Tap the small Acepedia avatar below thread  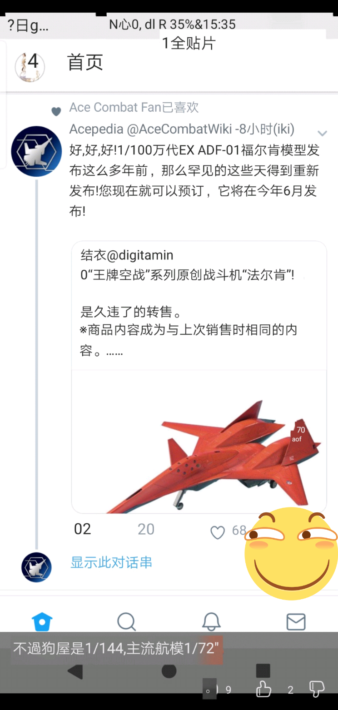(x=36, y=567)
